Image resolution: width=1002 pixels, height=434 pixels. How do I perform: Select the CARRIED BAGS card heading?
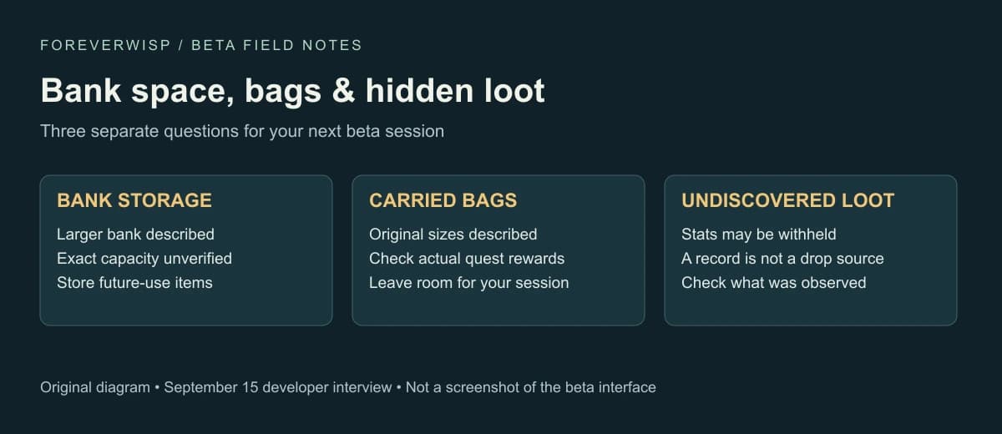443,200
